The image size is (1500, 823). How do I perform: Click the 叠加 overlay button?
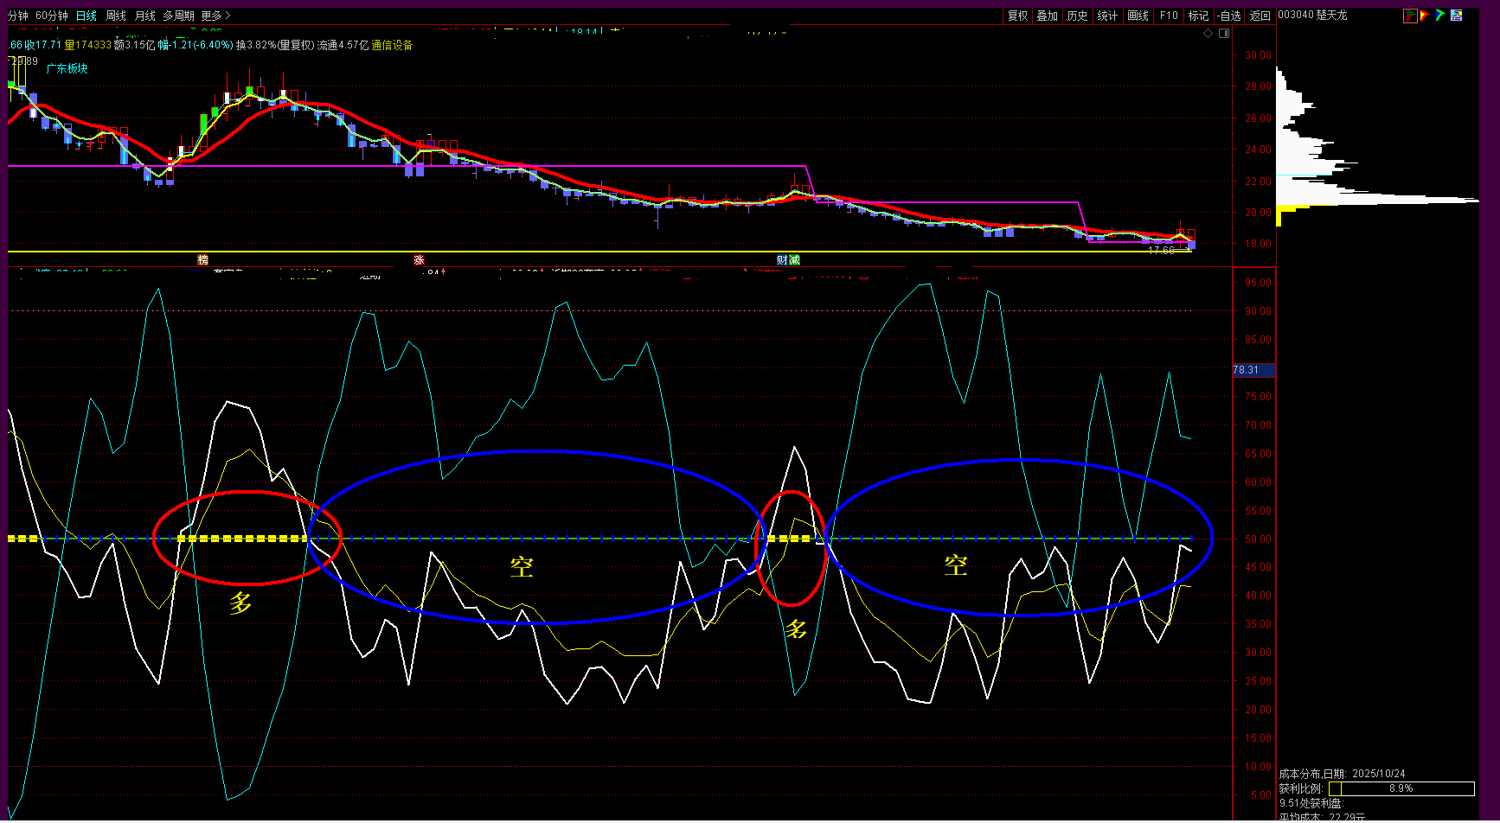tap(1048, 16)
